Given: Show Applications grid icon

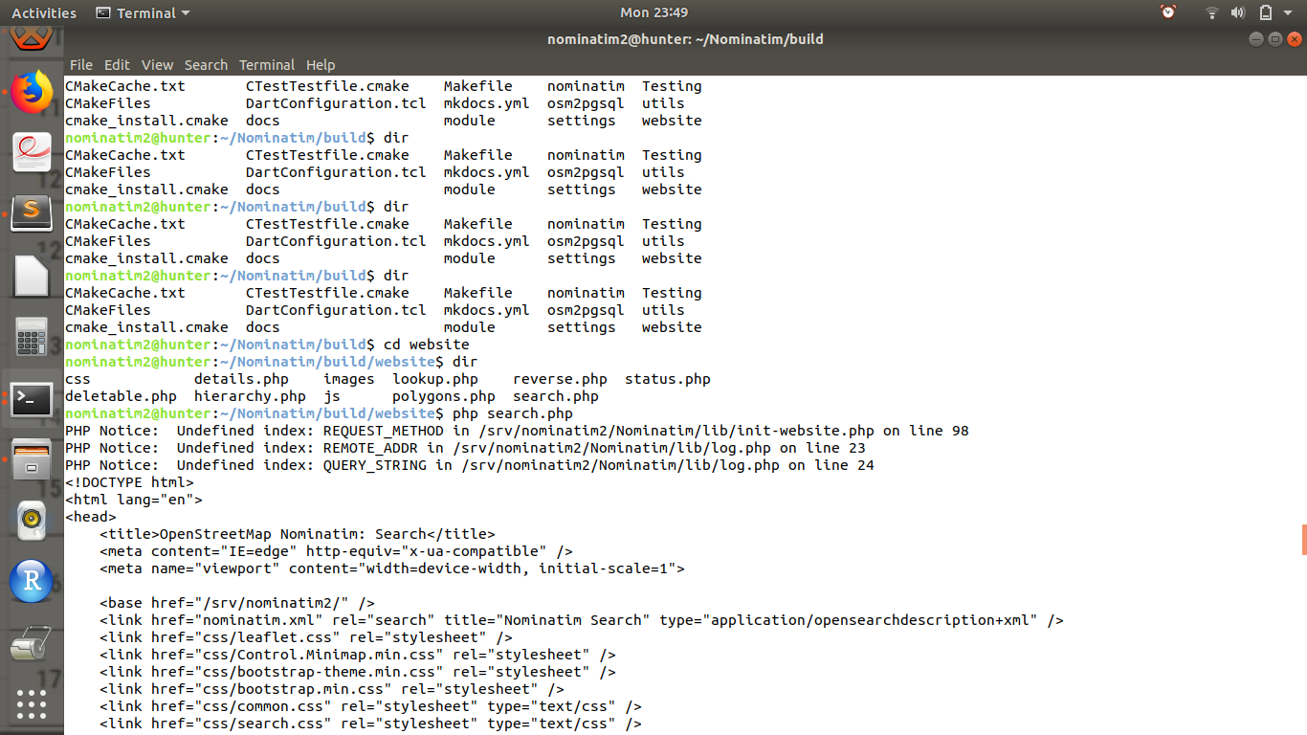Looking at the screenshot, I should tap(32, 704).
